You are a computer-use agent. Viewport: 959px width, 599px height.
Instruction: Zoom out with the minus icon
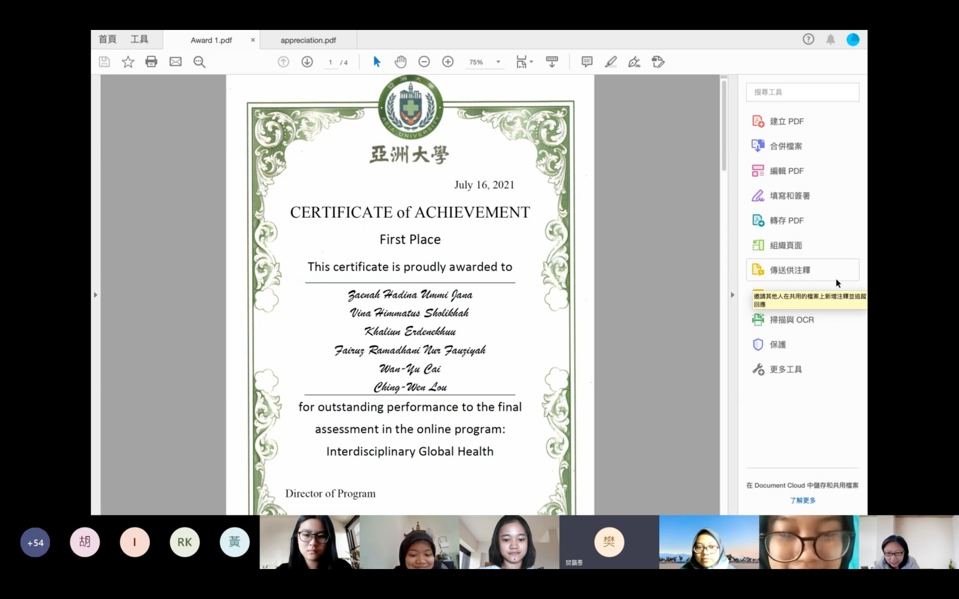coord(424,62)
